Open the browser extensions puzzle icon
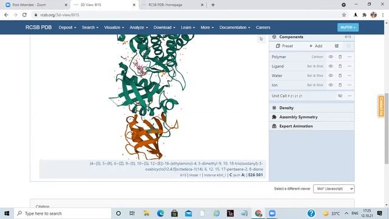389x219 pixels. tap(364, 15)
